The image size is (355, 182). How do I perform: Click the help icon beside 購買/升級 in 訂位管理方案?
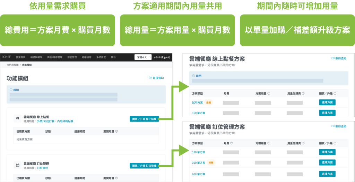click(x=335, y=143)
